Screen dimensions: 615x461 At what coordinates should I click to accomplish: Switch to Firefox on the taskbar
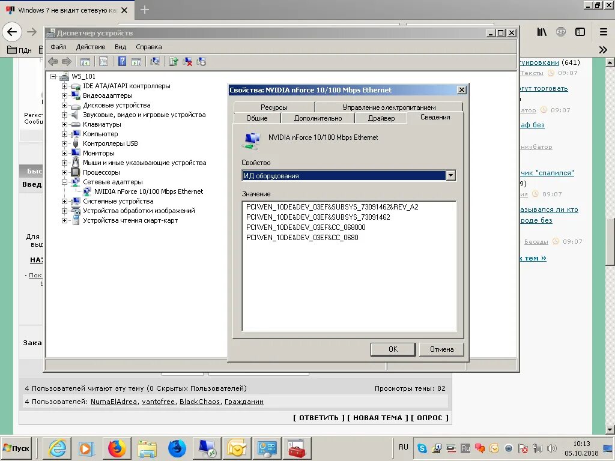[117, 448]
